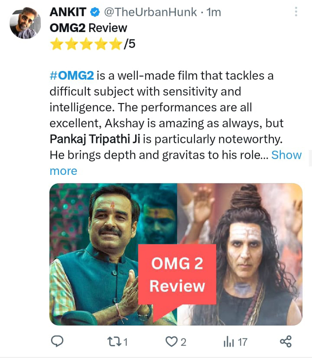The image size is (312, 358).
Task: Click the retweet icon
Action: click(x=114, y=342)
